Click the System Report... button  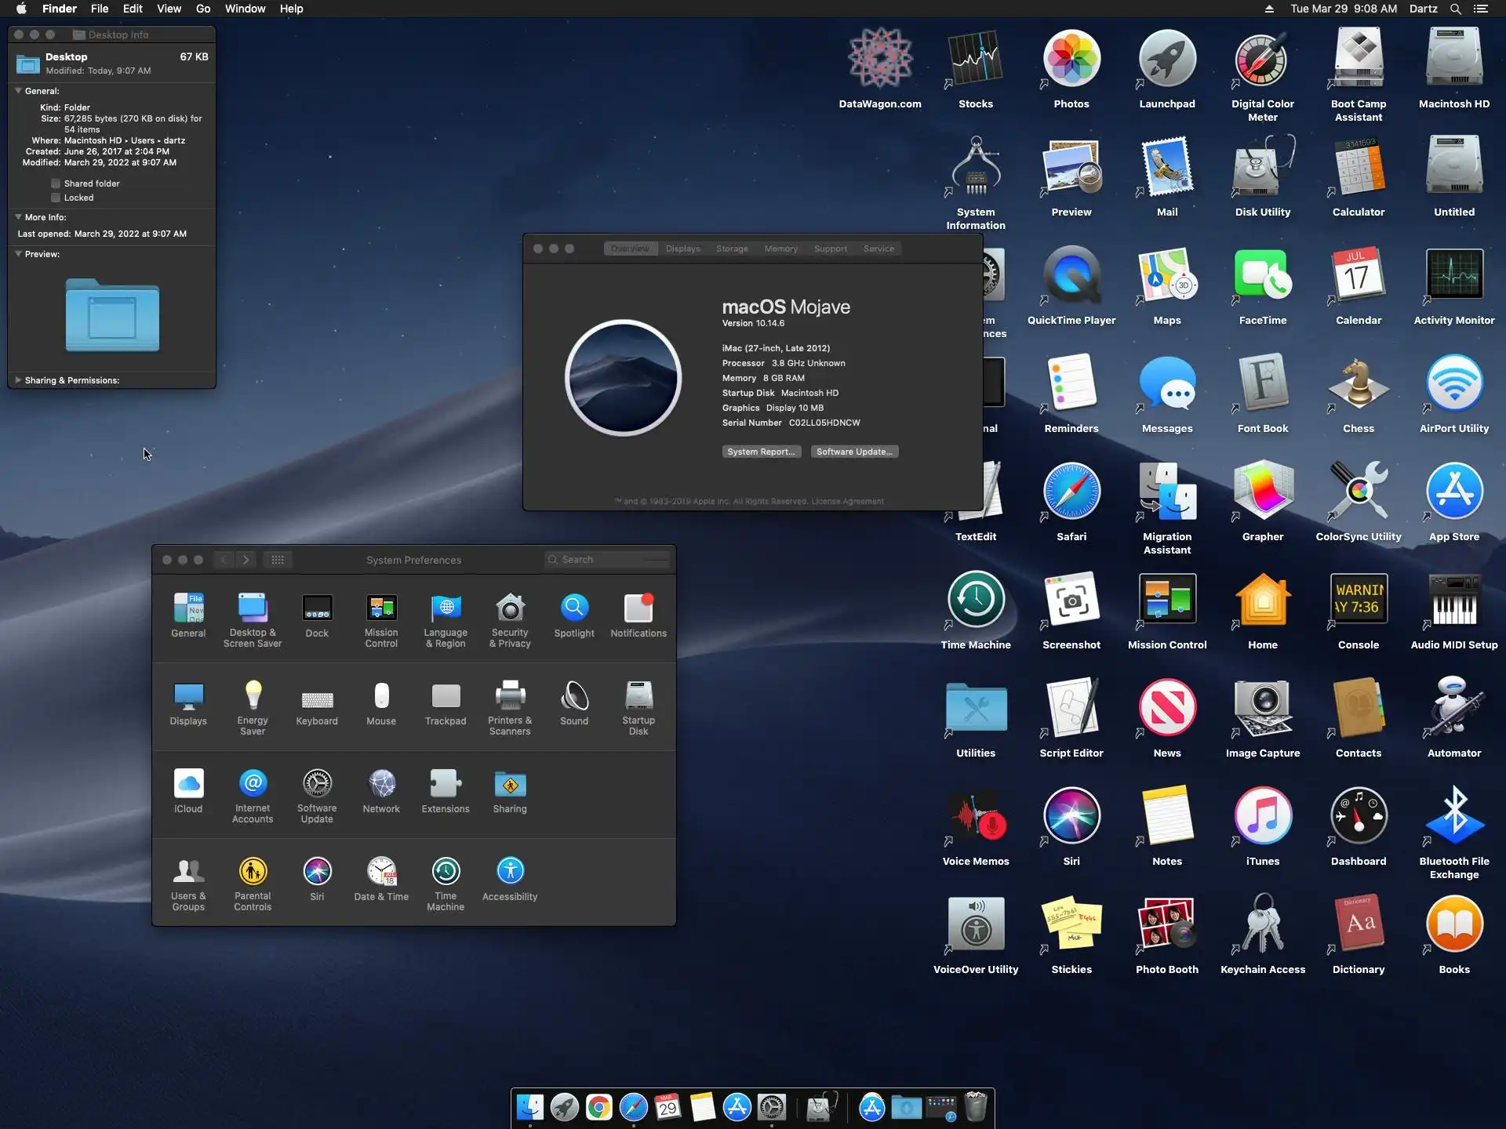(761, 452)
